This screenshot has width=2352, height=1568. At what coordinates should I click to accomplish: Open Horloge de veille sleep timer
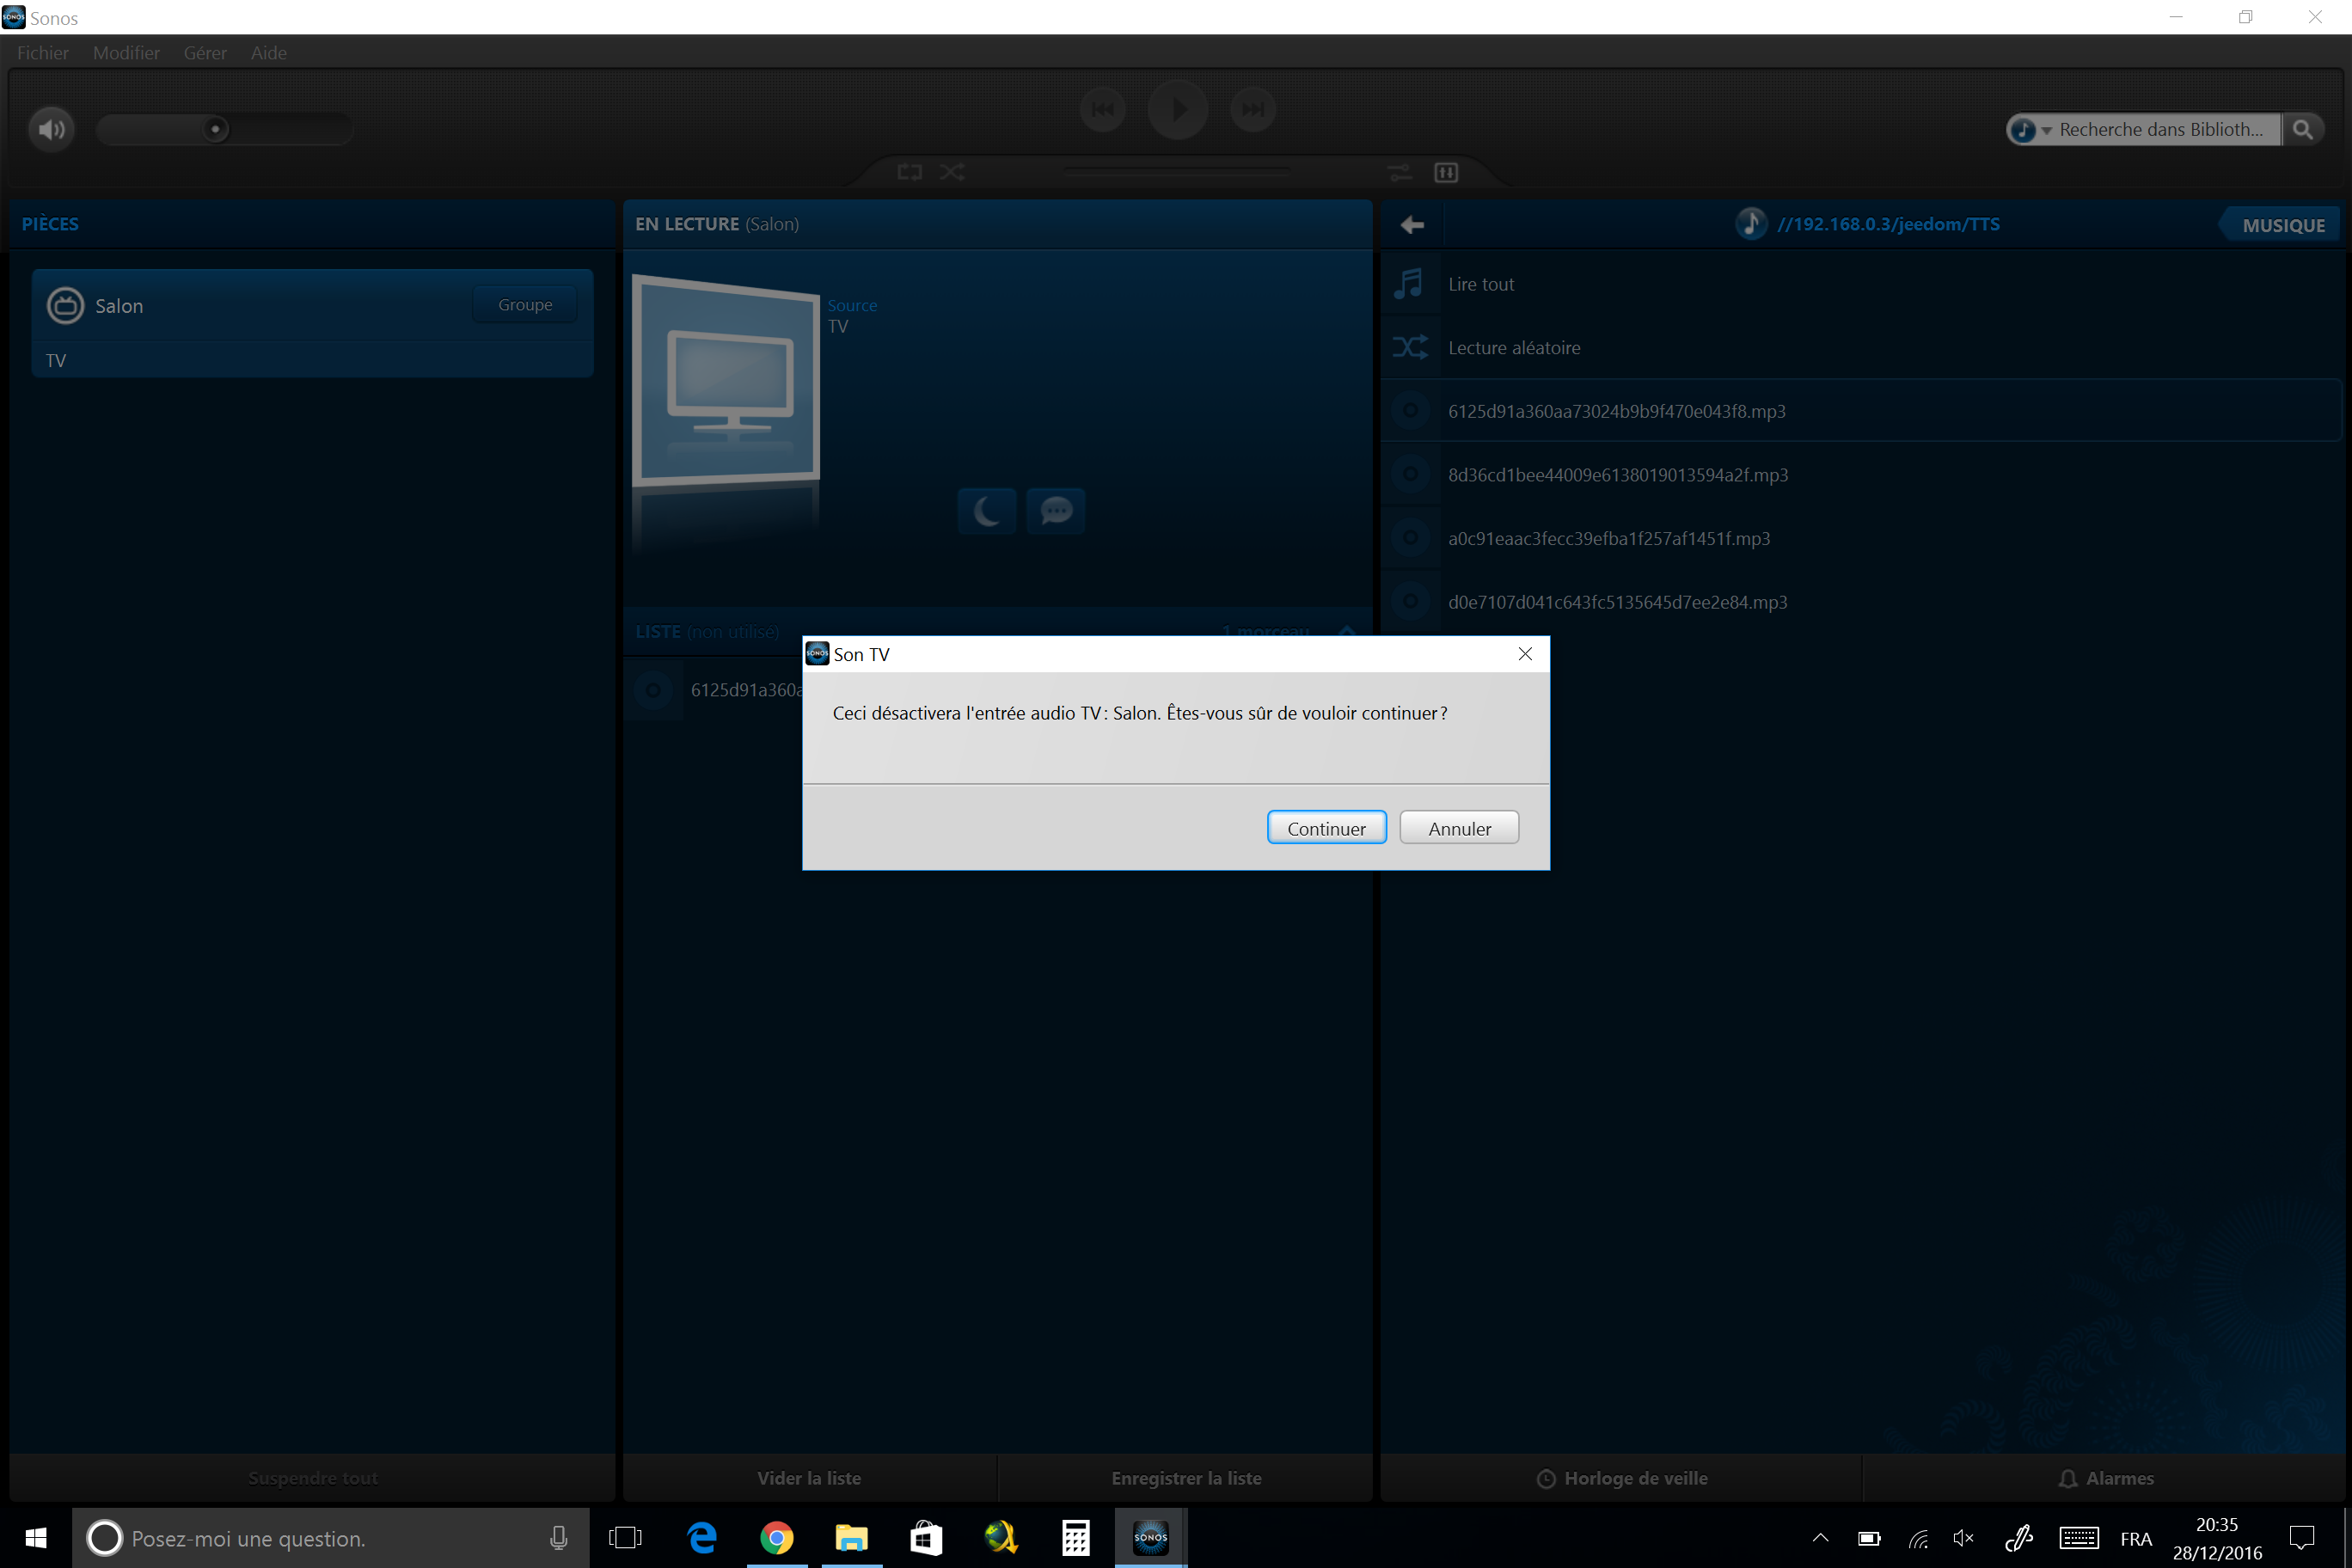(x=1621, y=1478)
